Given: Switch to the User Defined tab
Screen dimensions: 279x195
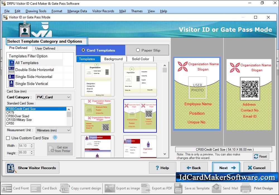Looking at the screenshot, I should [45, 48].
